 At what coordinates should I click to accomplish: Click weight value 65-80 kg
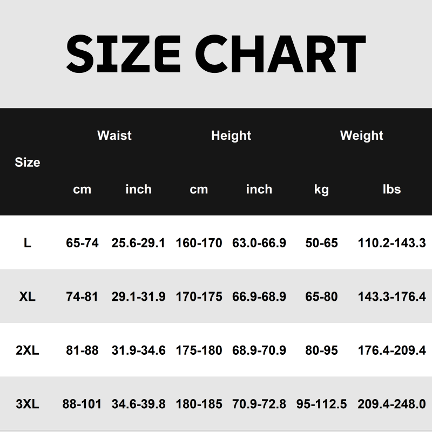pos(321,297)
